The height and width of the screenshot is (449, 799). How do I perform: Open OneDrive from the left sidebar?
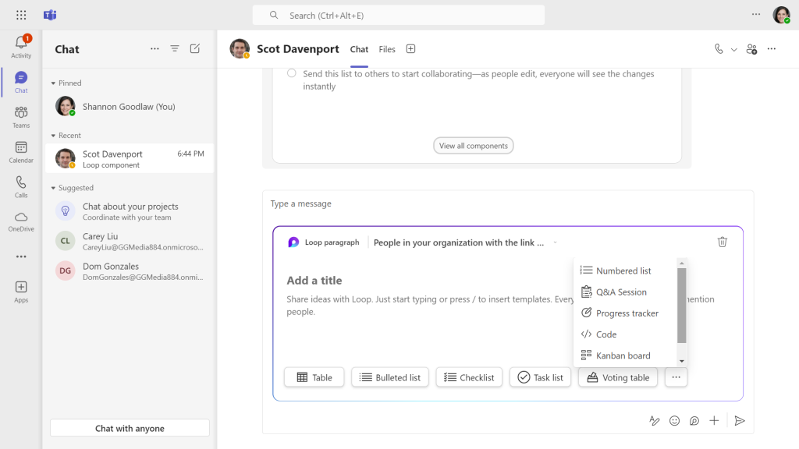click(20, 218)
